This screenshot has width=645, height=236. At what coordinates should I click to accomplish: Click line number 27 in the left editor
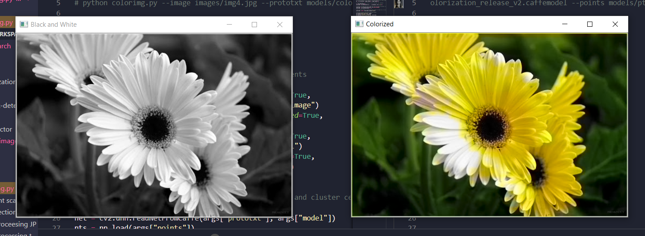tap(57, 228)
